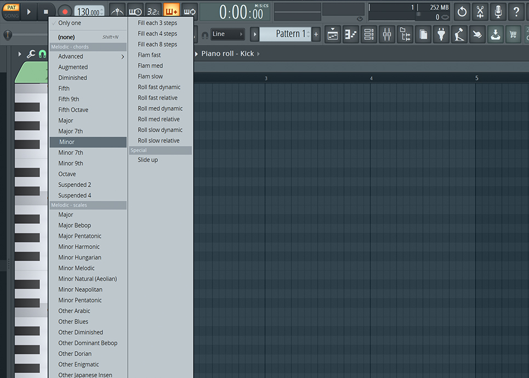
Task: Choose Minor Pentatonic scale from the menu
Action: click(80, 300)
